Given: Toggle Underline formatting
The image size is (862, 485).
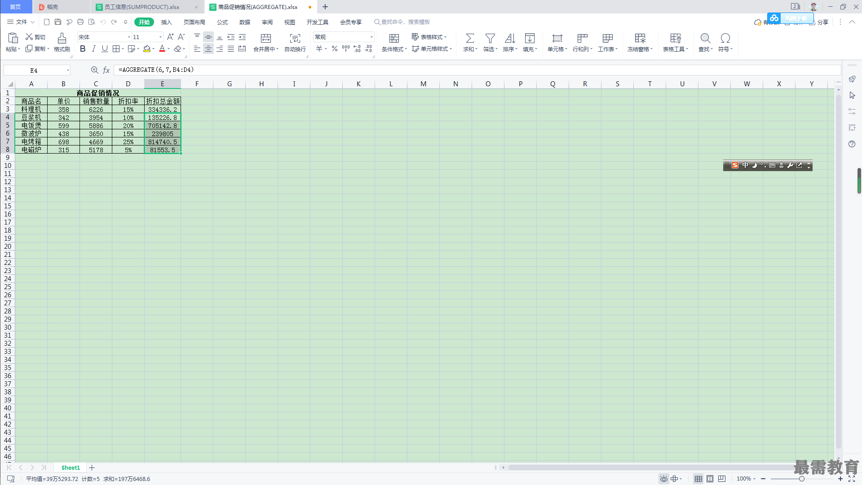Looking at the screenshot, I should [x=105, y=48].
